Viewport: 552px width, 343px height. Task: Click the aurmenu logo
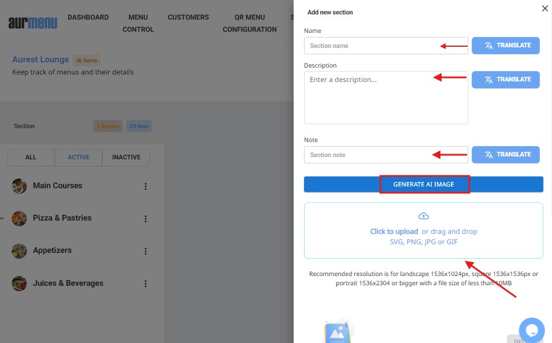point(32,23)
